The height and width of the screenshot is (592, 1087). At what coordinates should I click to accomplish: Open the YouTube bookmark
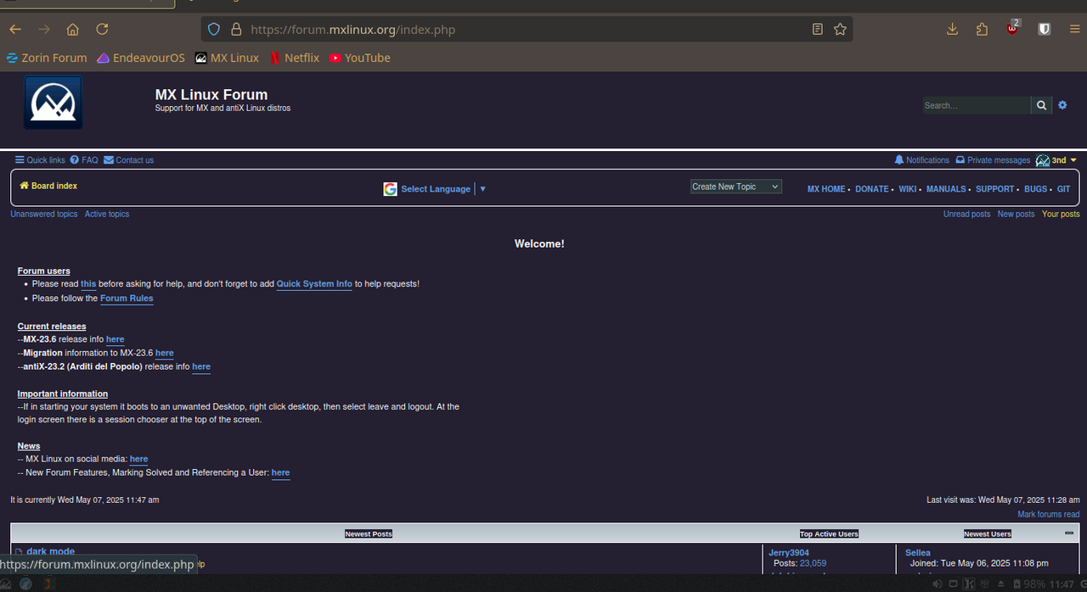coord(360,58)
